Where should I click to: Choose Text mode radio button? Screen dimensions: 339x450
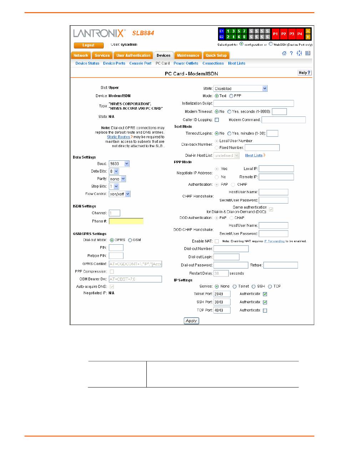tap(216, 96)
